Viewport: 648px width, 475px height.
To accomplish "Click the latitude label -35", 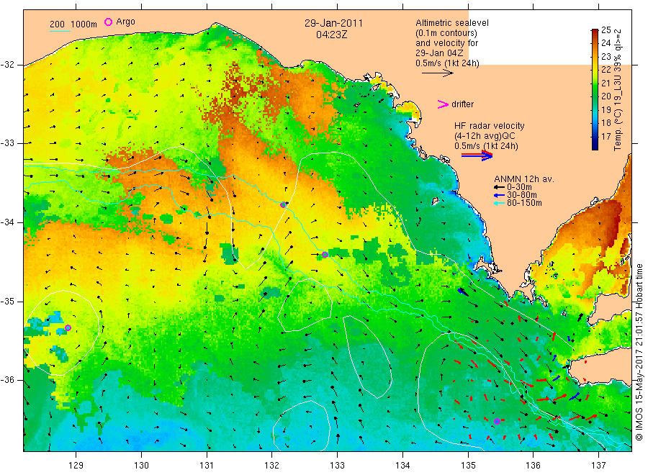I will point(7,302).
